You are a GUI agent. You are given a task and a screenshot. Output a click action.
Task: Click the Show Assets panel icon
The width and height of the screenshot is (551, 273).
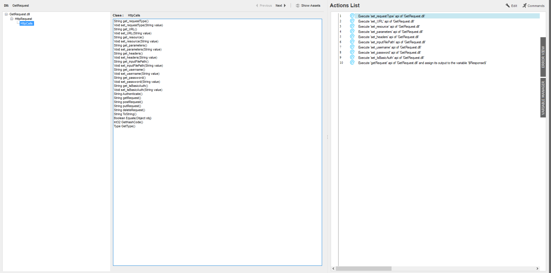tap(298, 5)
